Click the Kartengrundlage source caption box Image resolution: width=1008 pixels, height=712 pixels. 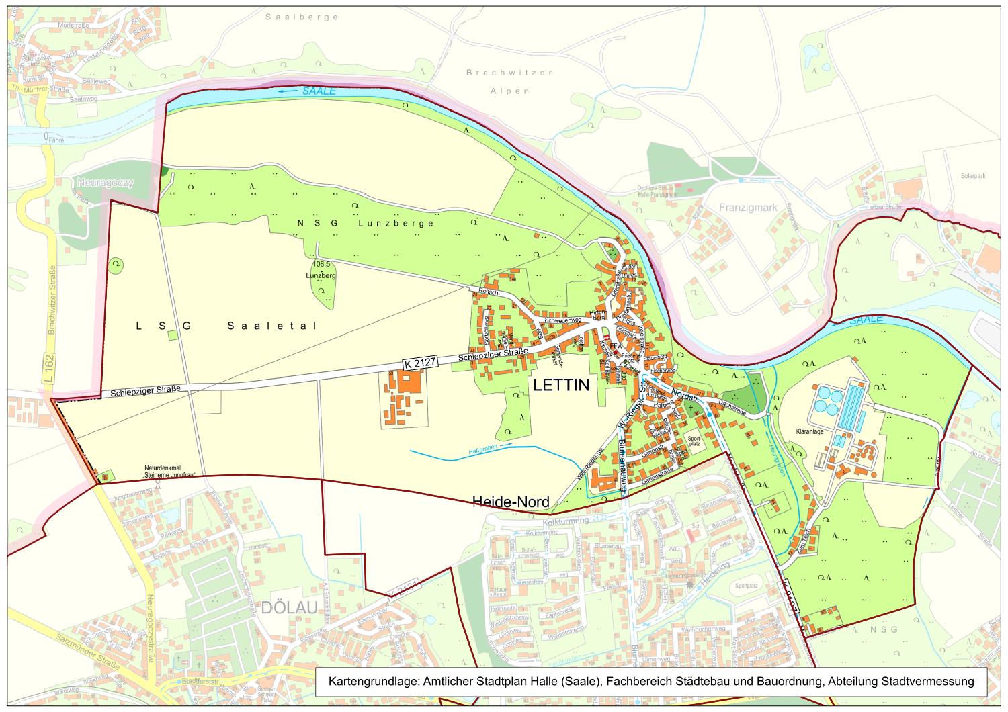[x=650, y=681]
